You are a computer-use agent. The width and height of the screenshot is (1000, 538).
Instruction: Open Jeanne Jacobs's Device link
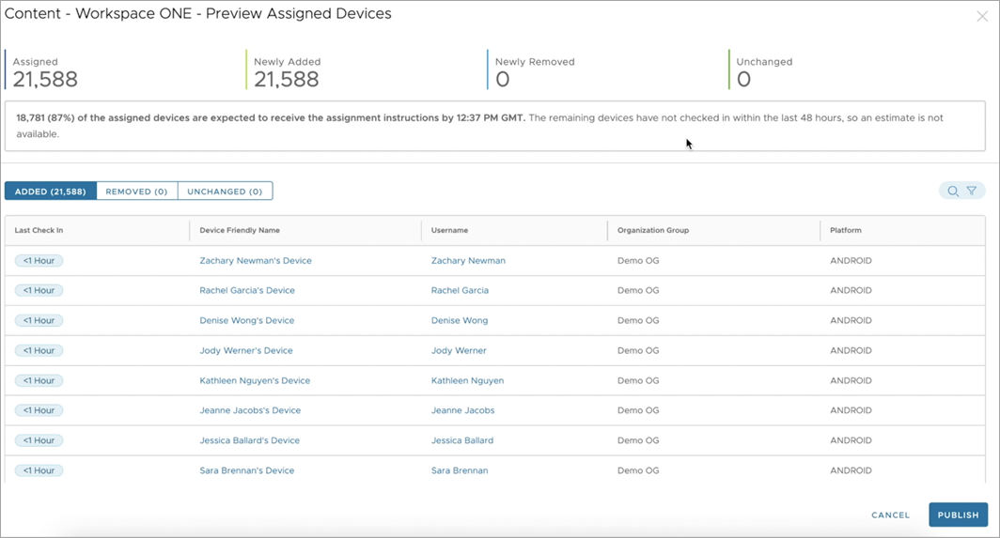[x=250, y=410]
